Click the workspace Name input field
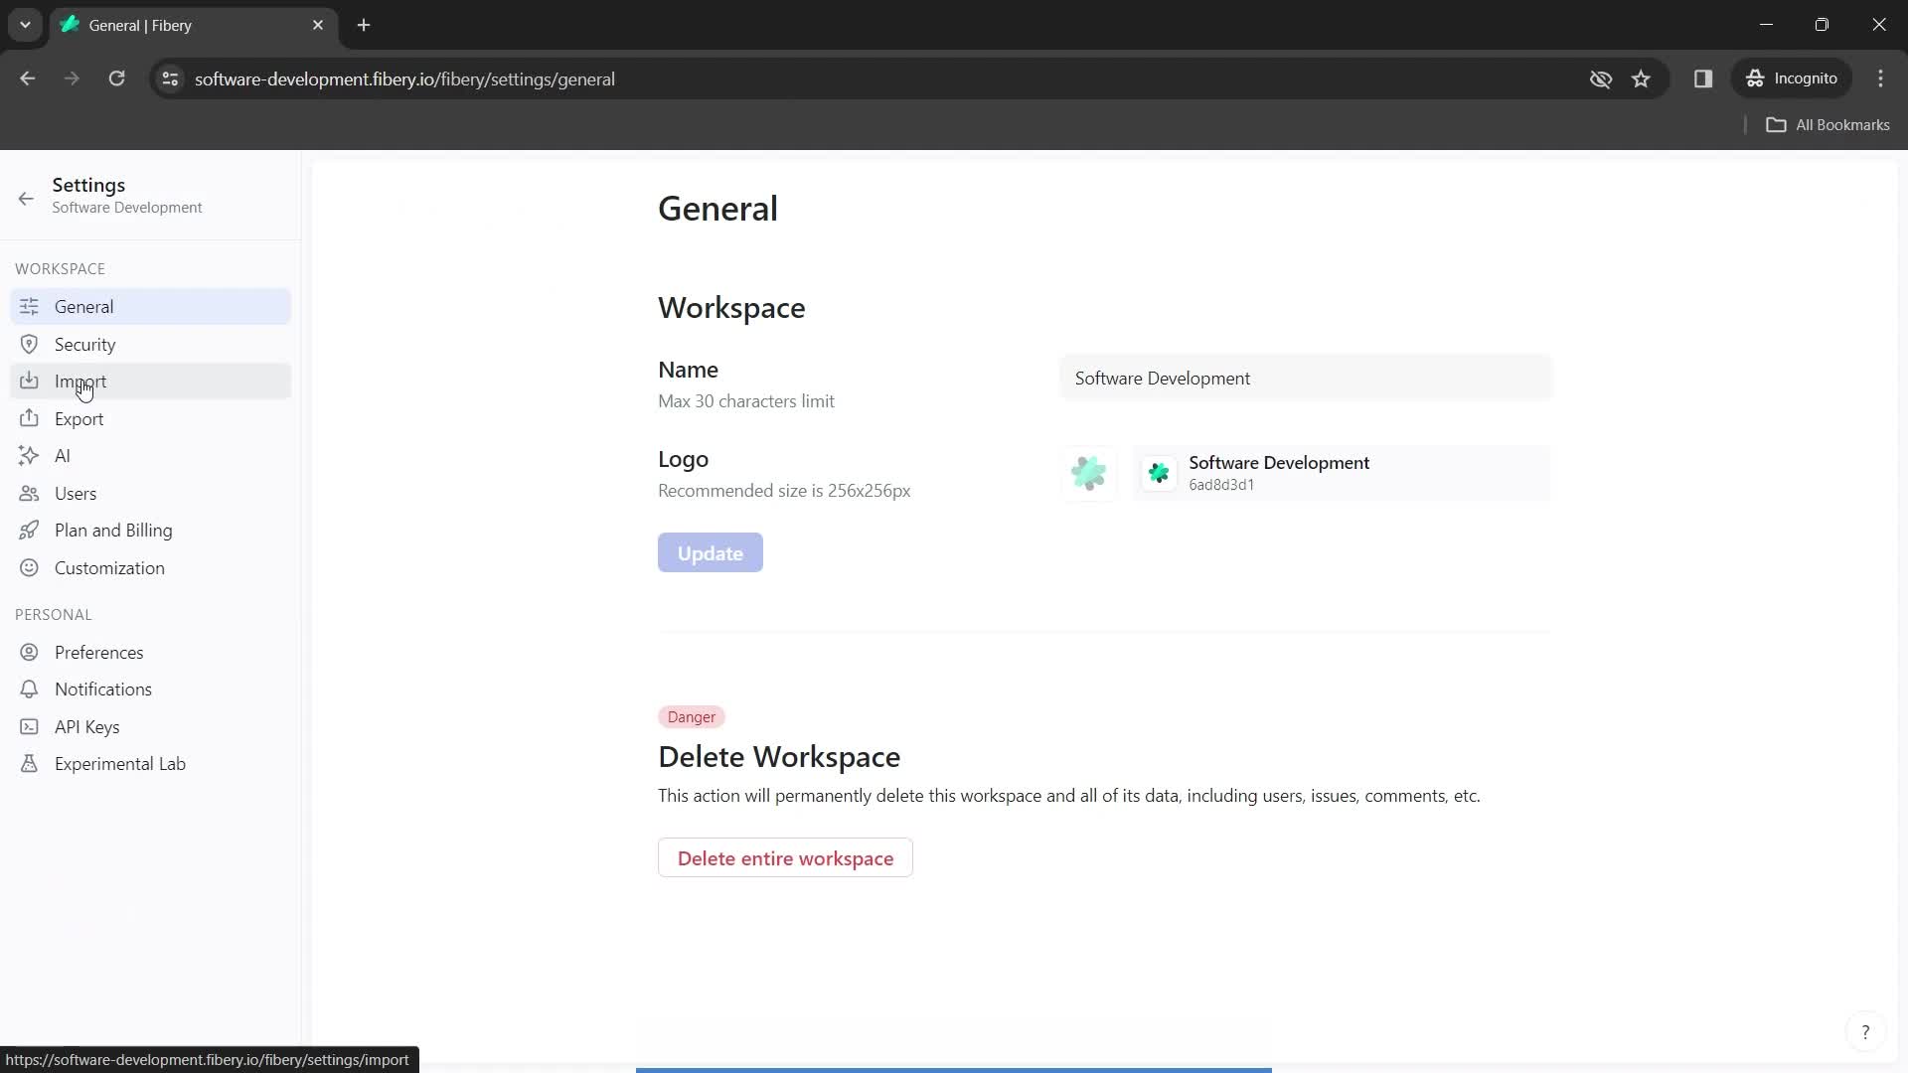The width and height of the screenshot is (1908, 1073). coord(1306,378)
